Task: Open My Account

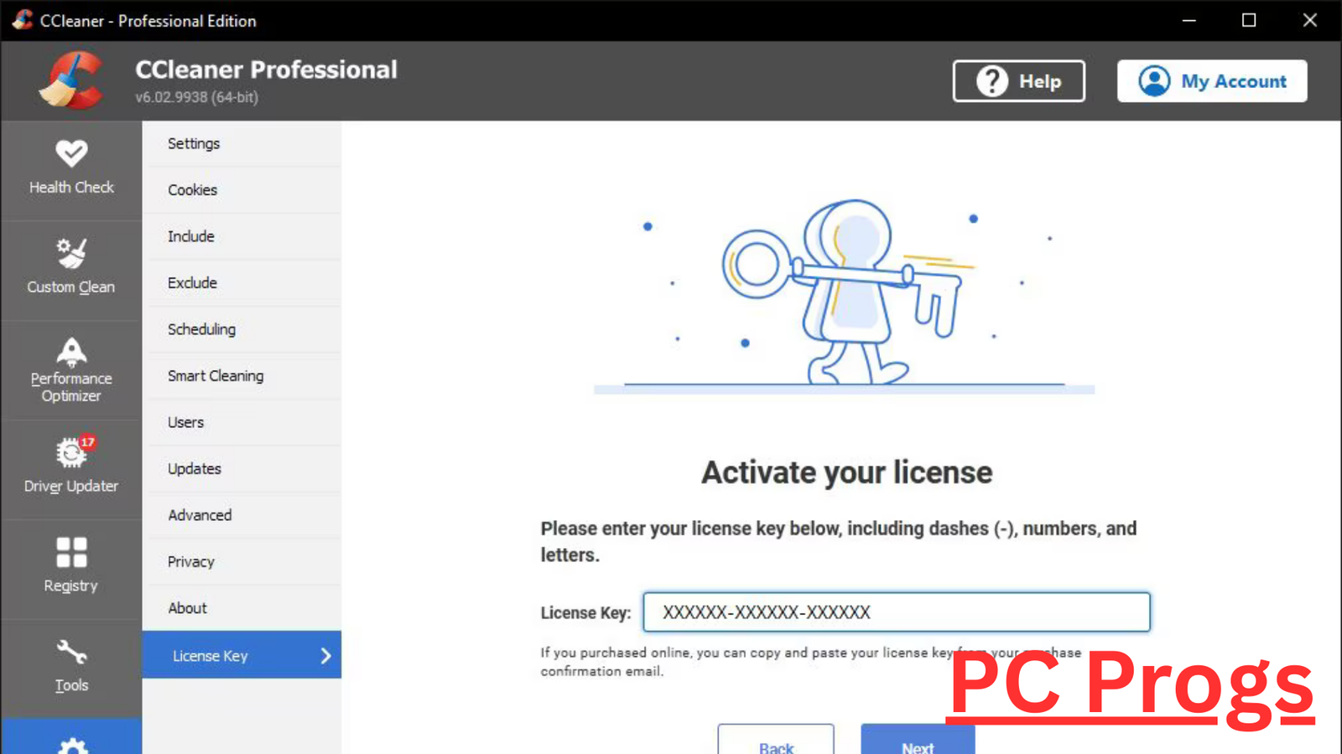Action: [1212, 81]
